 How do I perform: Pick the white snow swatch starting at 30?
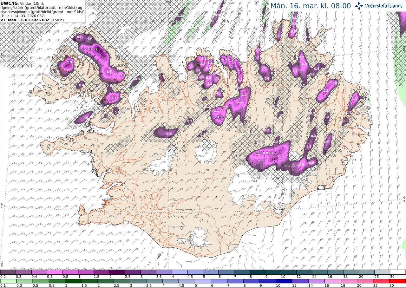point(398,272)
